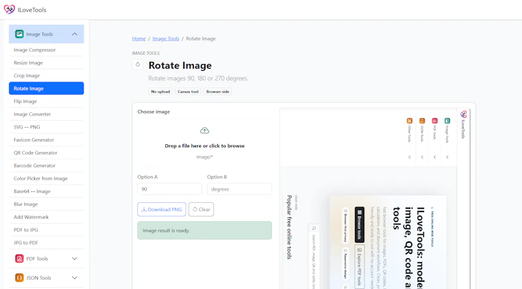Focus the Option B degrees field
522x289 pixels.
pyautogui.click(x=239, y=189)
